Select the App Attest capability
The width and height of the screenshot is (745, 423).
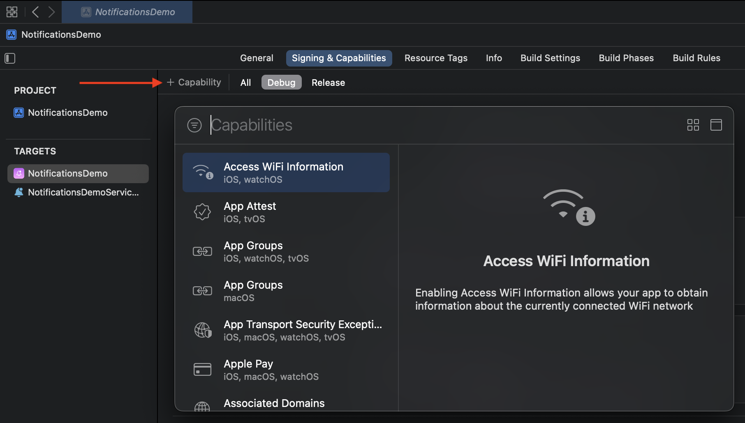click(x=286, y=212)
